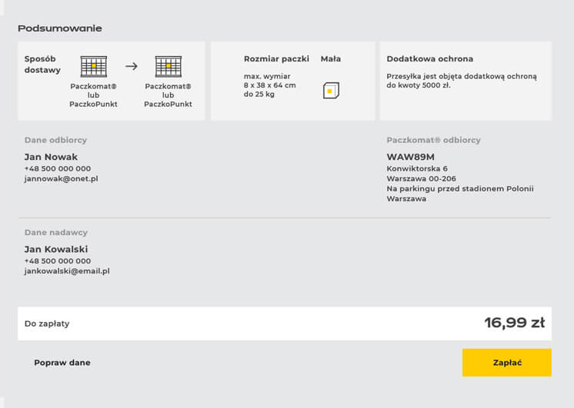Select the Podsumowanie heading
Image resolution: width=574 pixels, height=408 pixels.
coord(60,28)
